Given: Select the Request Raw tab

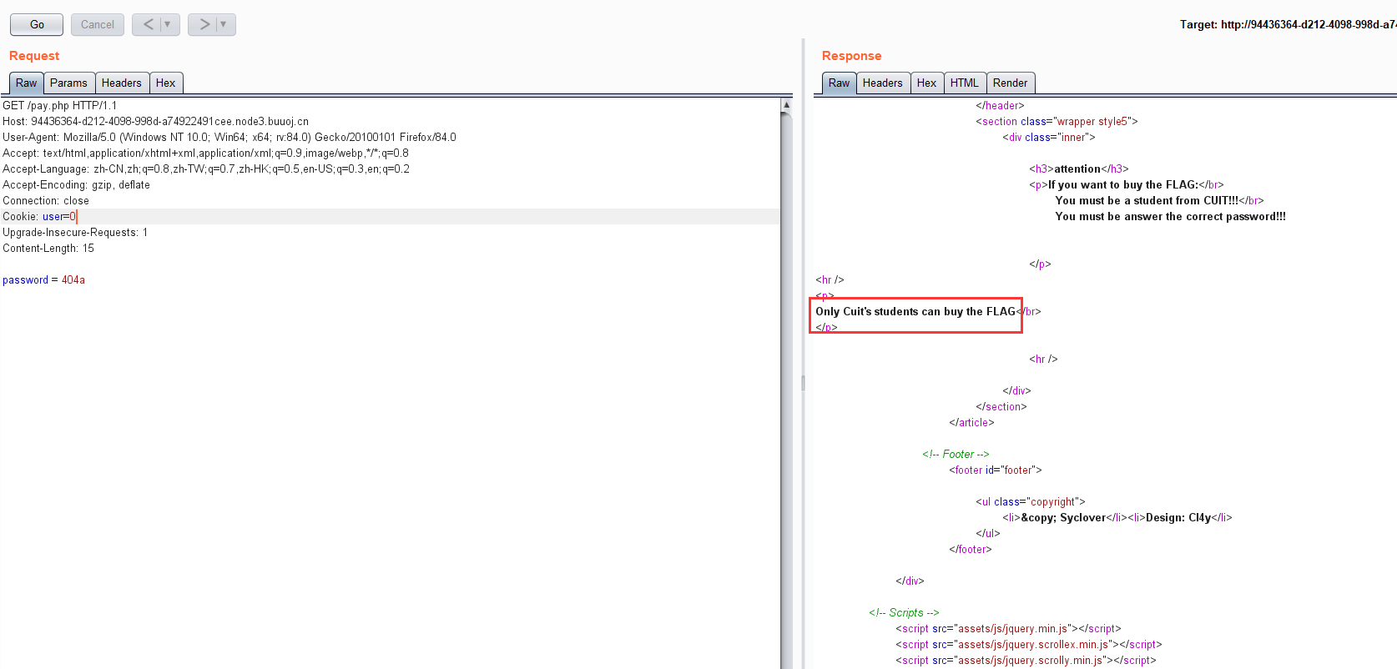Looking at the screenshot, I should pos(26,83).
